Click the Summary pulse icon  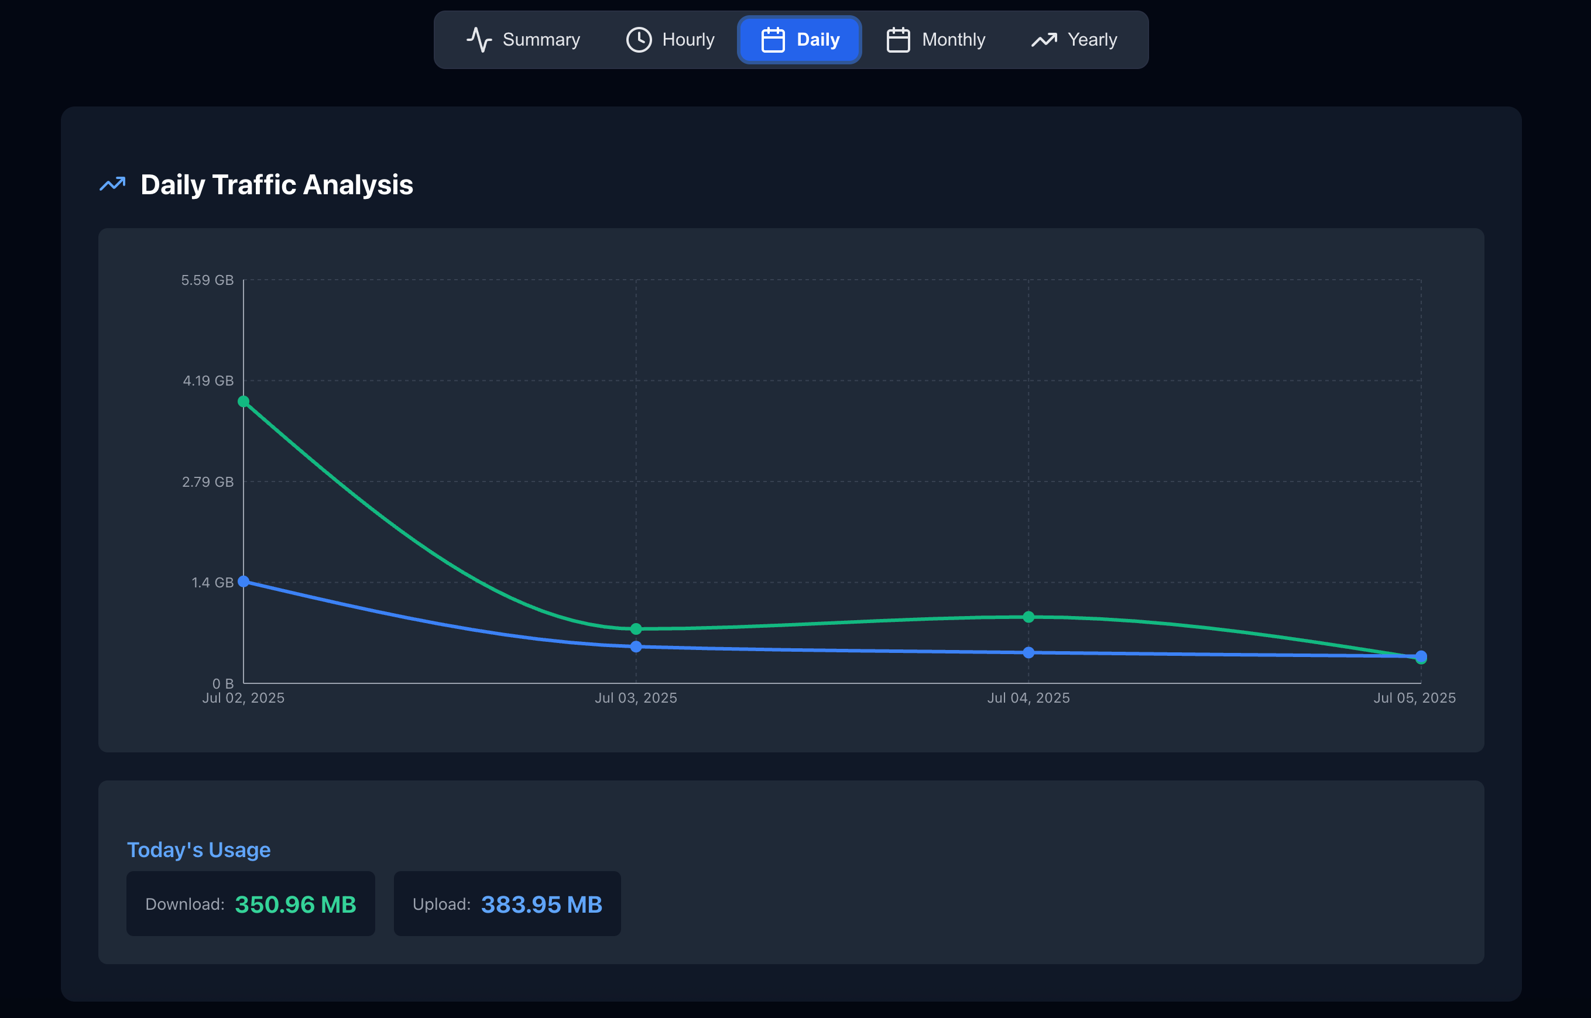click(x=479, y=40)
